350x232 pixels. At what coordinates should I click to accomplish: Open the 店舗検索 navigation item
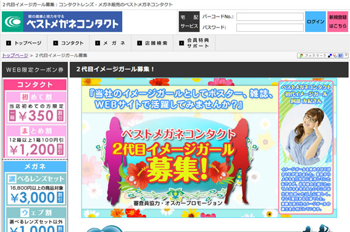(x=152, y=43)
